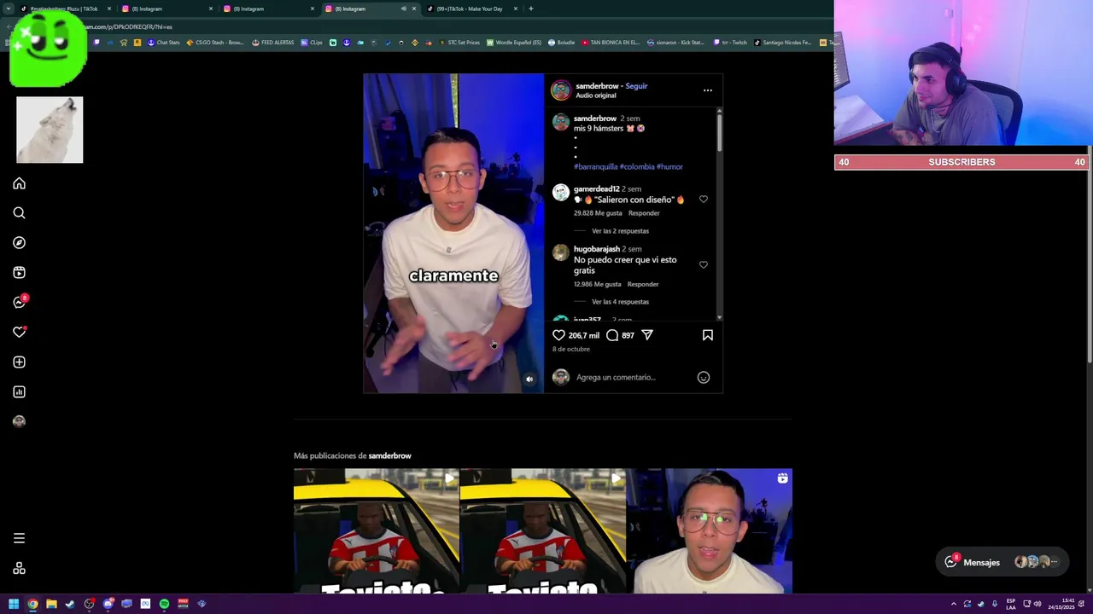Open Instagram Home in the left sidebar
The width and height of the screenshot is (1093, 614).
point(19,183)
